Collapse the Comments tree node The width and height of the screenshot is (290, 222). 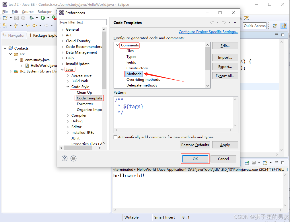point(117,45)
